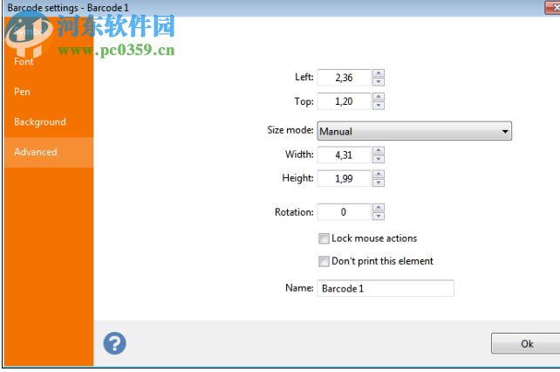
Task: Decrease the Top value with down arrow
Action: point(379,106)
